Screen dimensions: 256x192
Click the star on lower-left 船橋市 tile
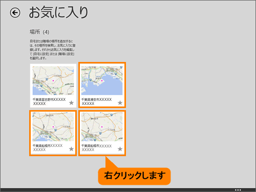point(71,149)
